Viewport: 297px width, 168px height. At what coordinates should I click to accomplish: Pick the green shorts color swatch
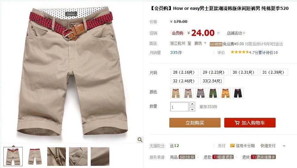click(213, 93)
